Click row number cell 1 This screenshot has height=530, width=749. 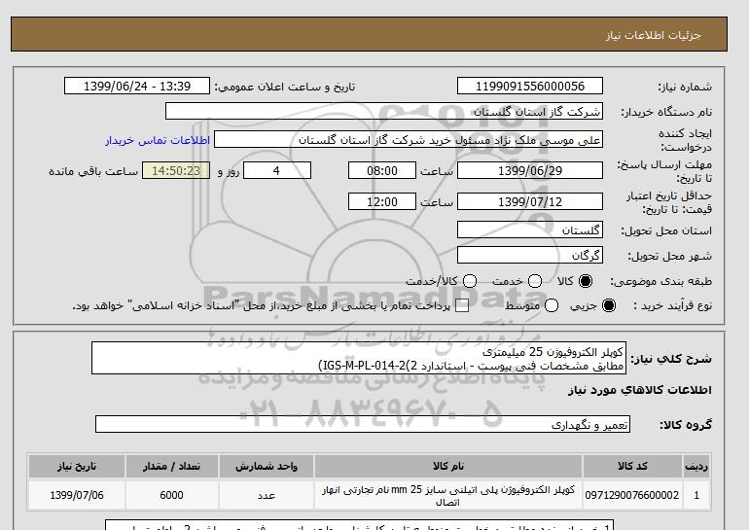696,495
